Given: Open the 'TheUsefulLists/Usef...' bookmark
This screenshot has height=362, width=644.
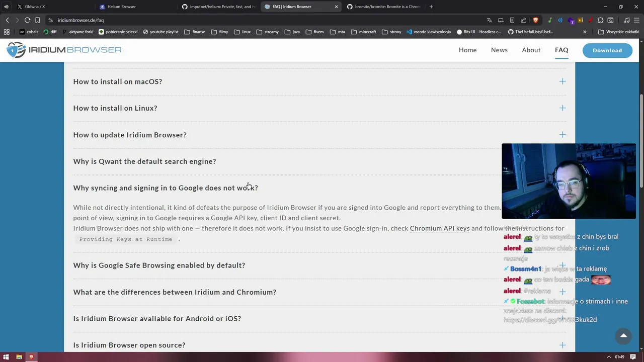Looking at the screenshot, I should tap(530, 32).
